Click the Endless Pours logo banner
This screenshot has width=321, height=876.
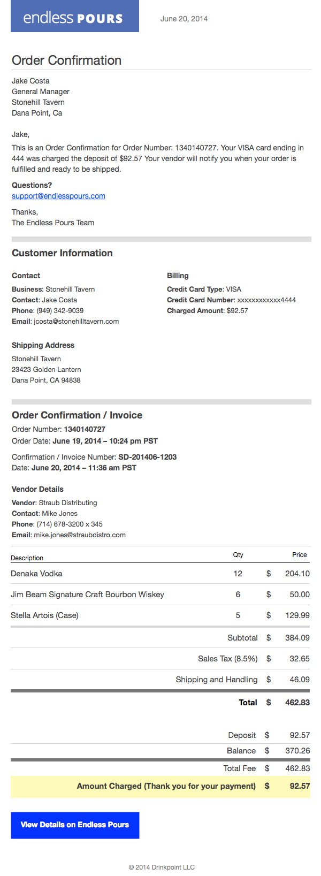click(x=75, y=16)
